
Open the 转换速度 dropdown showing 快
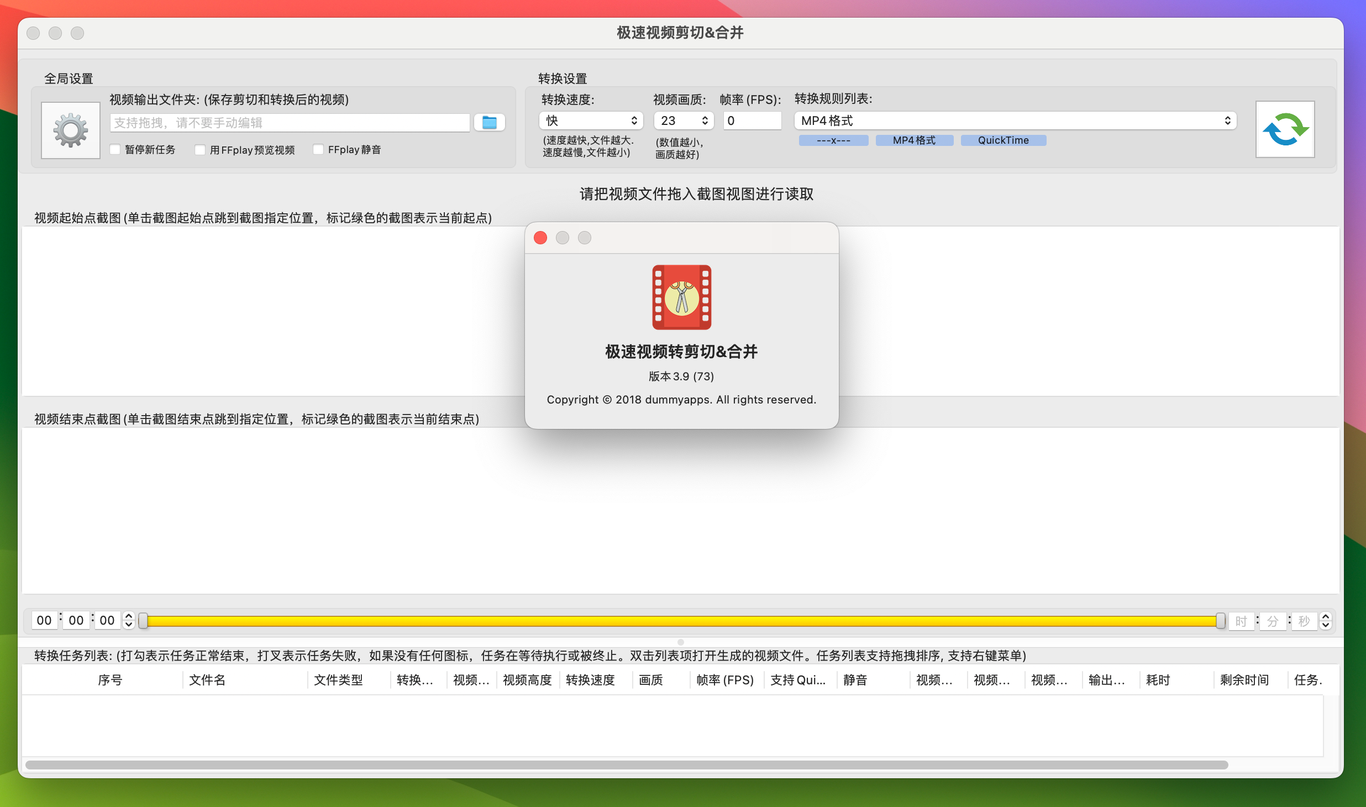pos(591,120)
